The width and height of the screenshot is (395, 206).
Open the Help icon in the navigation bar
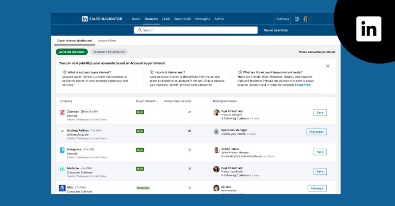coord(297,19)
